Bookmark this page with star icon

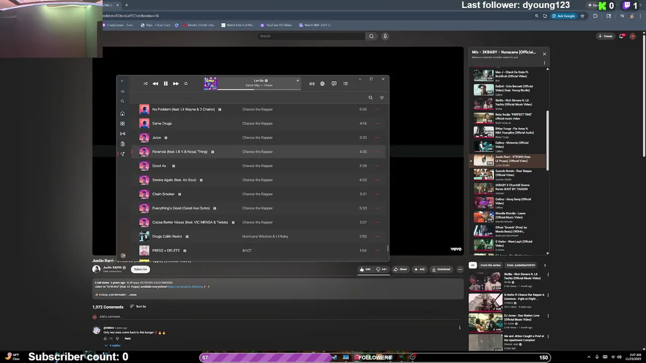click(582, 16)
